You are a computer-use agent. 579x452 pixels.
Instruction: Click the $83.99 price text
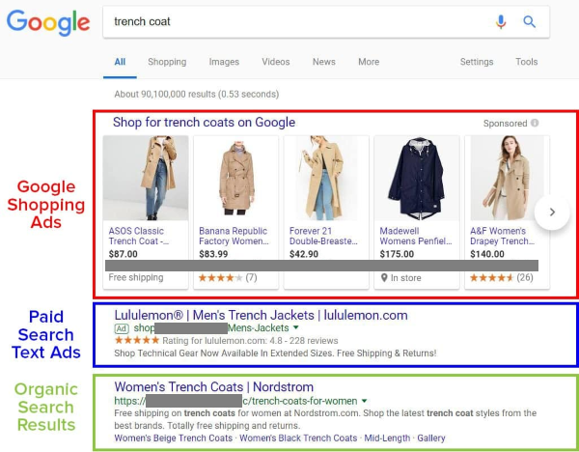coord(213,254)
